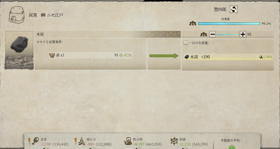This screenshot has height=149, width=280.
Task: Click the ニセ江戸 village name label
Action: tap(55, 15)
